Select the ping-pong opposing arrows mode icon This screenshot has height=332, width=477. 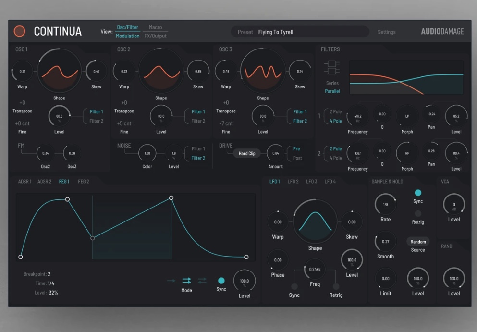(x=202, y=280)
